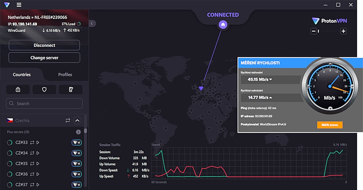Click the CZ#33 streaming play icon
Viewport: 363px width, 190px height.
(38, 142)
